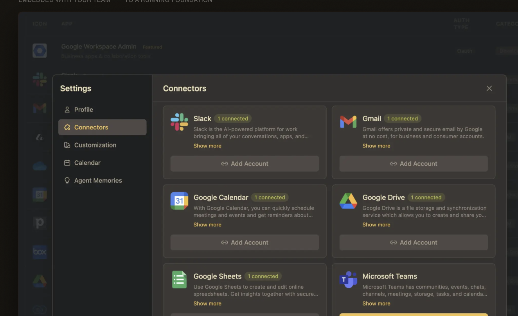Click the Connectors dialog heading
The width and height of the screenshot is (518, 316).
coord(185,88)
